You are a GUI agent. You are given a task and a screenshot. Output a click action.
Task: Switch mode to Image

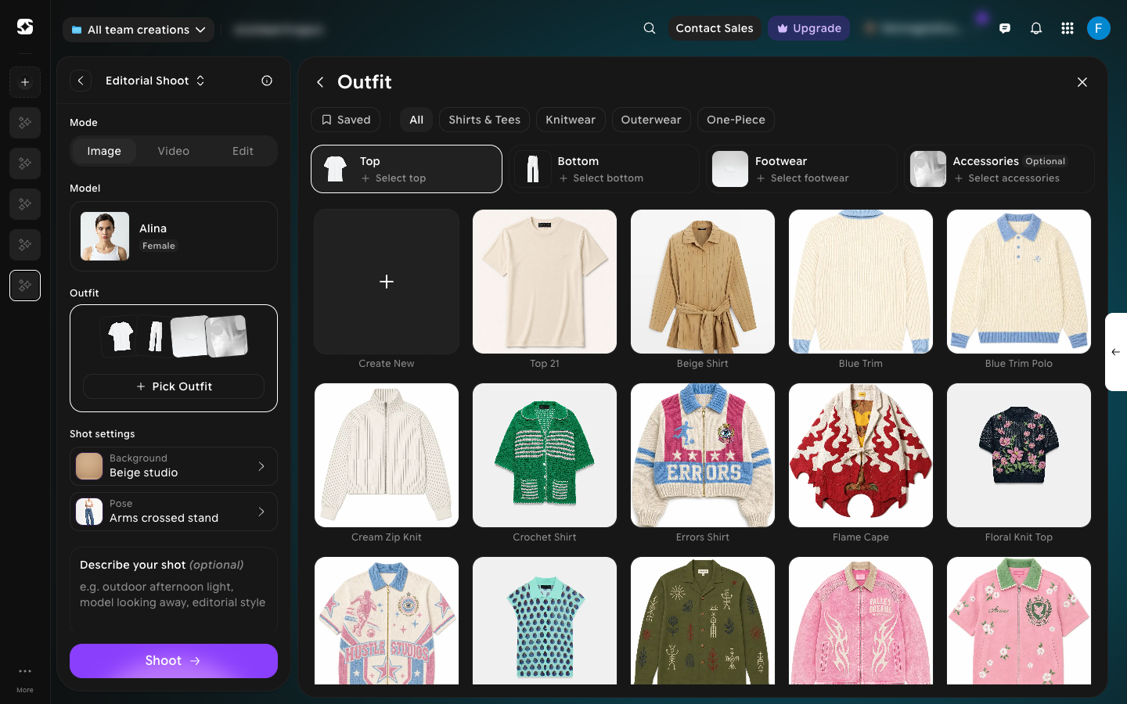104,151
